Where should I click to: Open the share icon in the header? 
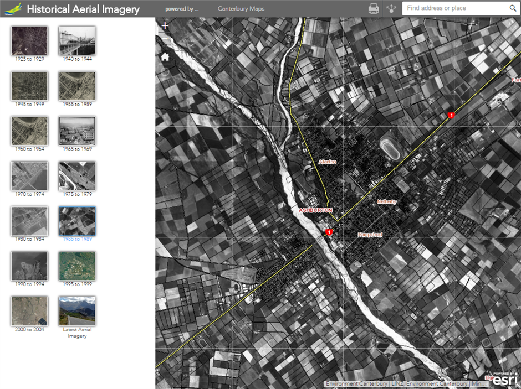tap(391, 9)
